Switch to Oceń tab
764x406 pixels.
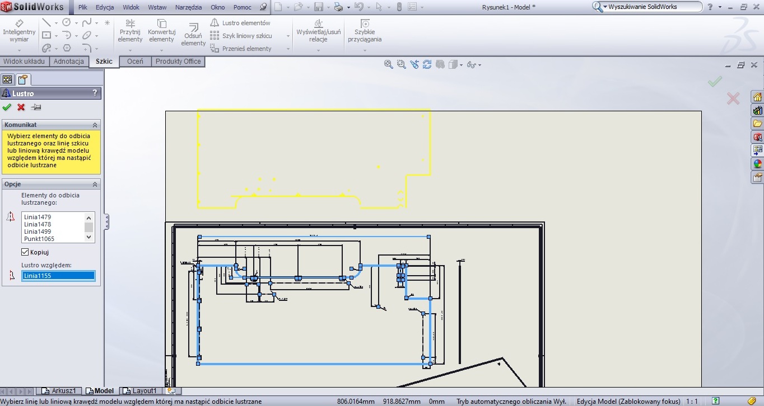coord(135,62)
